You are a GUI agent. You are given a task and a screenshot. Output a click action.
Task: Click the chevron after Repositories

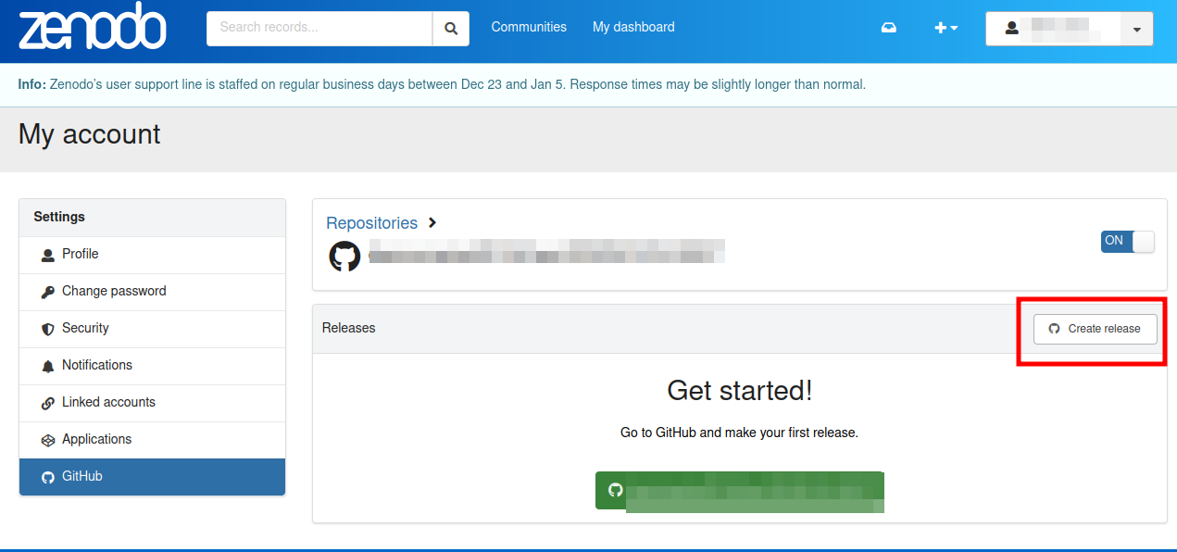point(432,223)
